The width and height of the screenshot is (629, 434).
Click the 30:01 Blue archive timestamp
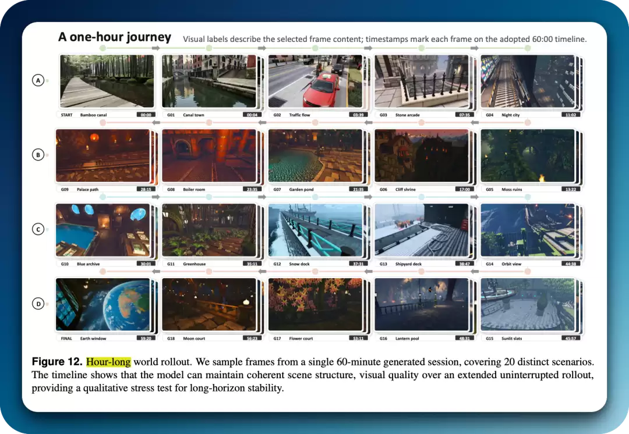pyautogui.click(x=146, y=264)
